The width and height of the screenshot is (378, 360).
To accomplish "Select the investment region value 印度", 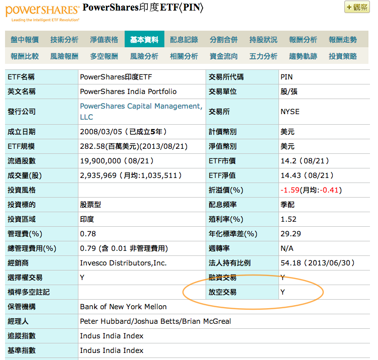I will [x=87, y=219].
